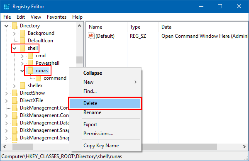
Task: Choose Collapse in the context menu
Action: [105, 73]
